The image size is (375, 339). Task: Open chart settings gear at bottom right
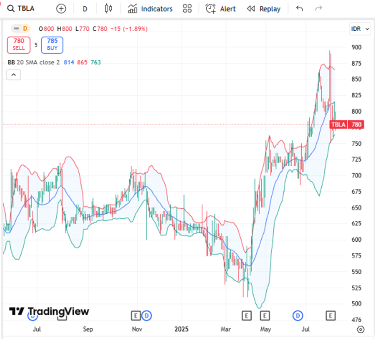tap(360, 329)
